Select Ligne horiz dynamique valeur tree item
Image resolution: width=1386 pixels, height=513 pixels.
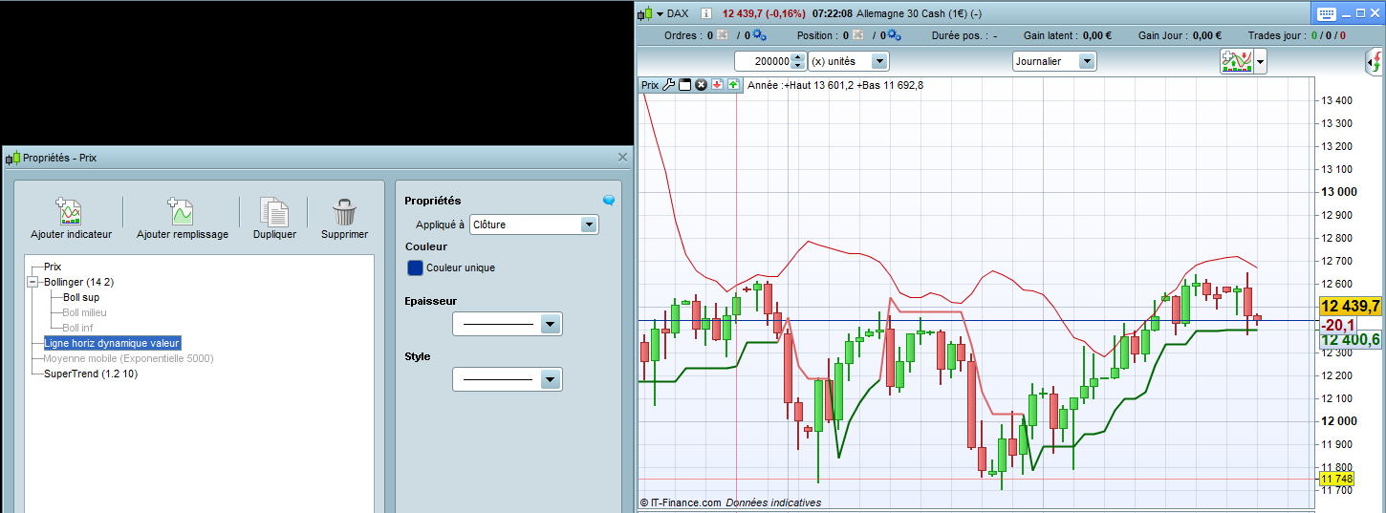[112, 343]
